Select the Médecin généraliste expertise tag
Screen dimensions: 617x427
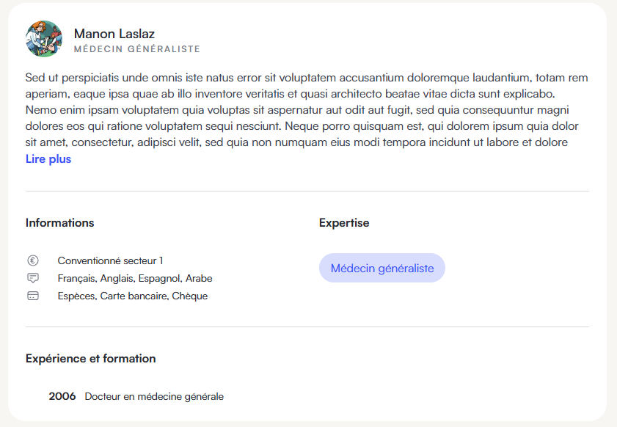(382, 268)
